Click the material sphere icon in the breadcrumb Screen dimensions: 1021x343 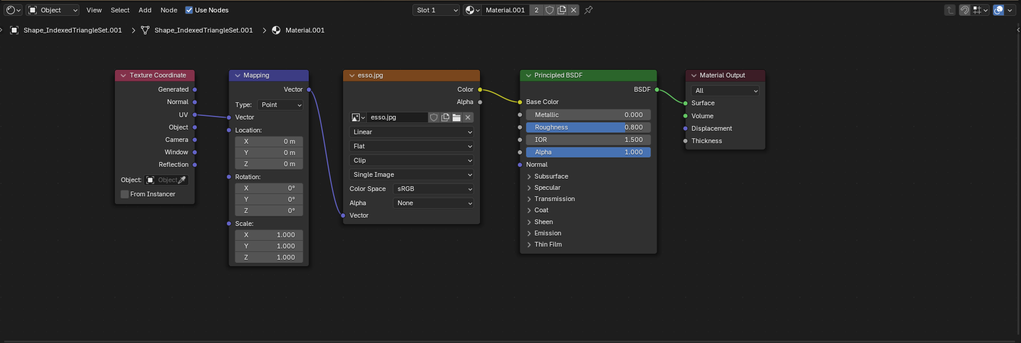click(276, 30)
